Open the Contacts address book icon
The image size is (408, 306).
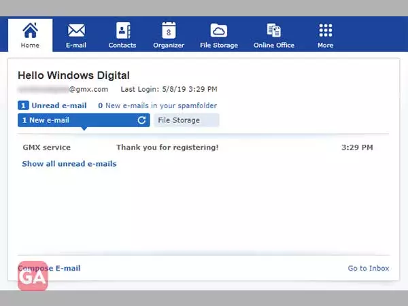[x=123, y=31]
